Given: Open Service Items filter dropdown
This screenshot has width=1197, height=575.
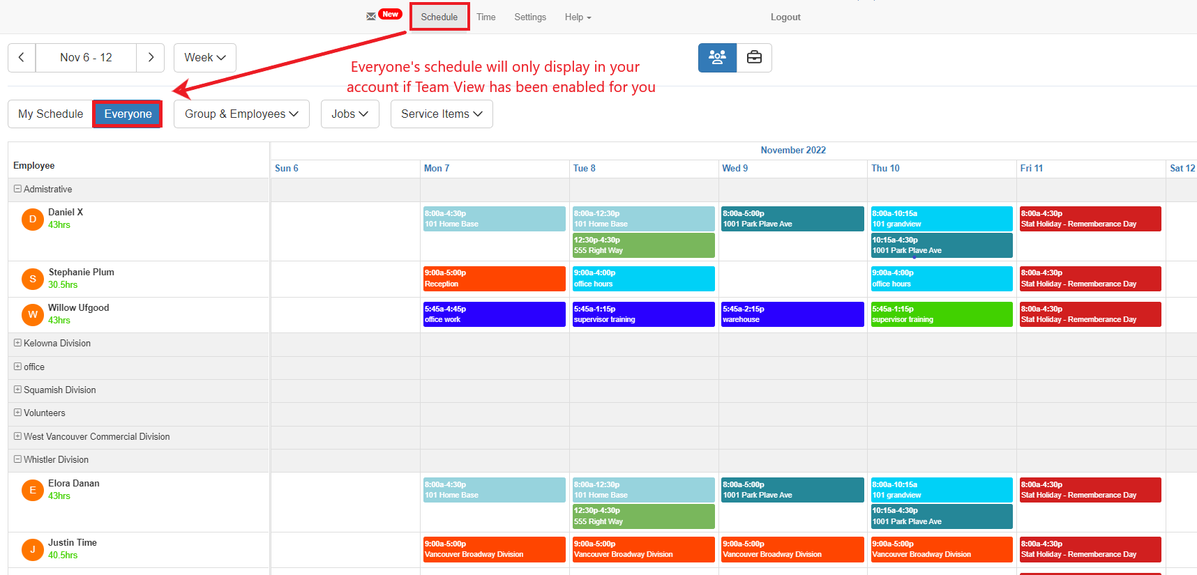Looking at the screenshot, I should click(442, 114).
